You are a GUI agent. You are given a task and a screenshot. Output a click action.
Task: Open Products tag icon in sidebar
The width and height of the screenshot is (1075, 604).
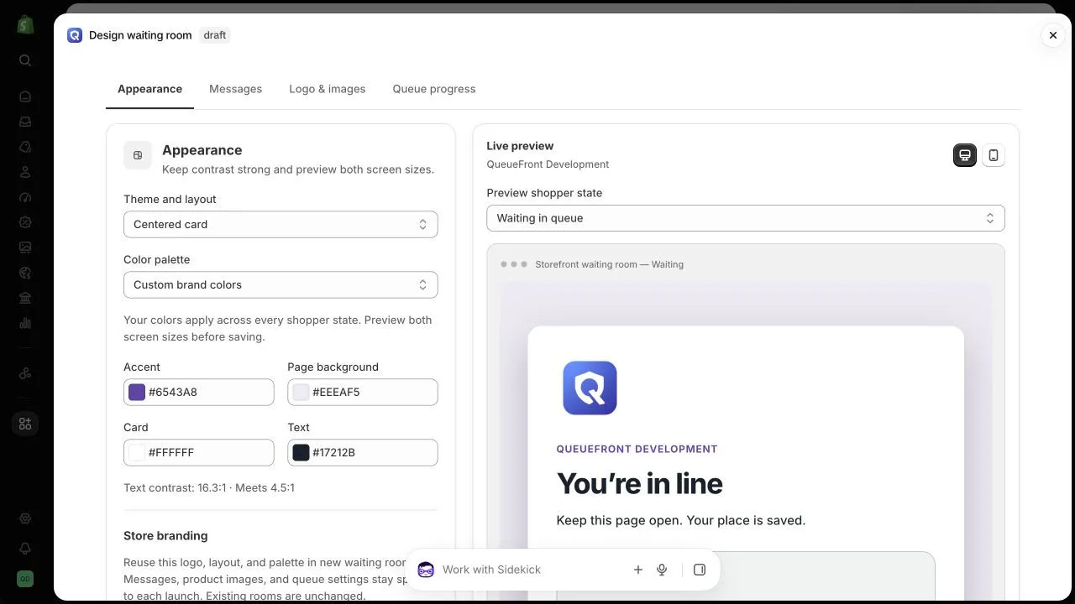click(25, 147)
